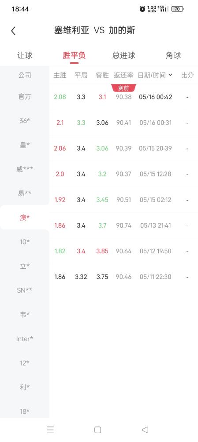Tap the 5G signal strength icon

163,9
